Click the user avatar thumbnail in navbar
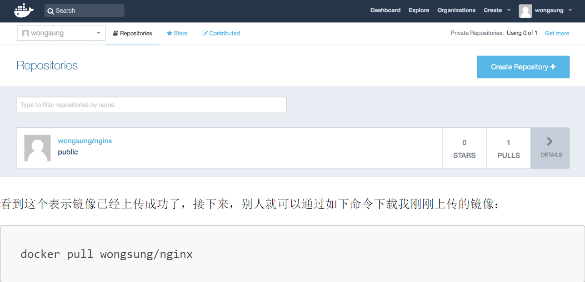This screenshot has height=282, width=585. (525, 11)
